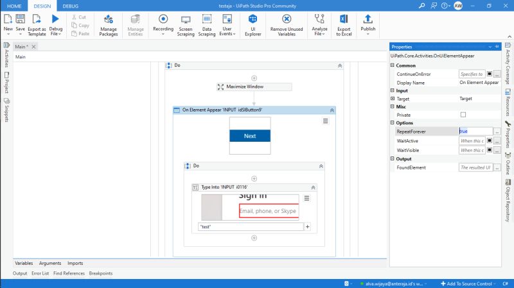Collapse the Output property group
The height and width of the screenshot is (288, 514).
(393, 158)
